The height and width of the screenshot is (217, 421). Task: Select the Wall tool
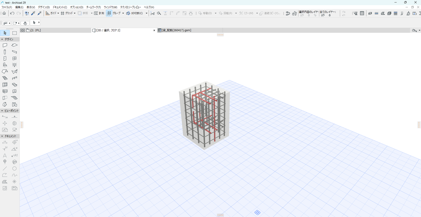pyautogui.click(x=5, y=46)
